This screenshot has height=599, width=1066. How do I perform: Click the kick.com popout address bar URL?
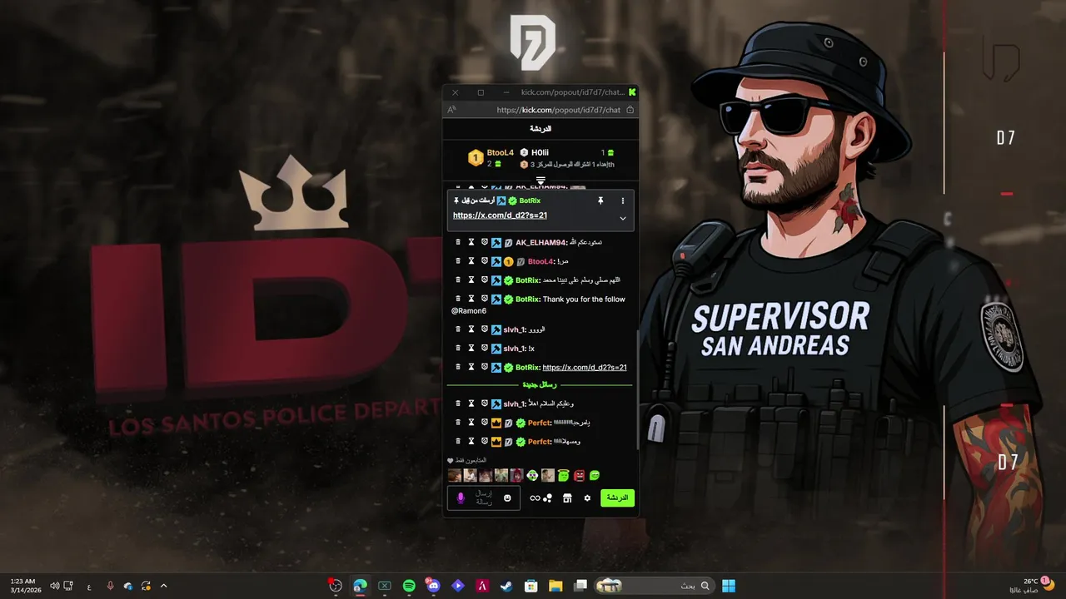[558, 110]
